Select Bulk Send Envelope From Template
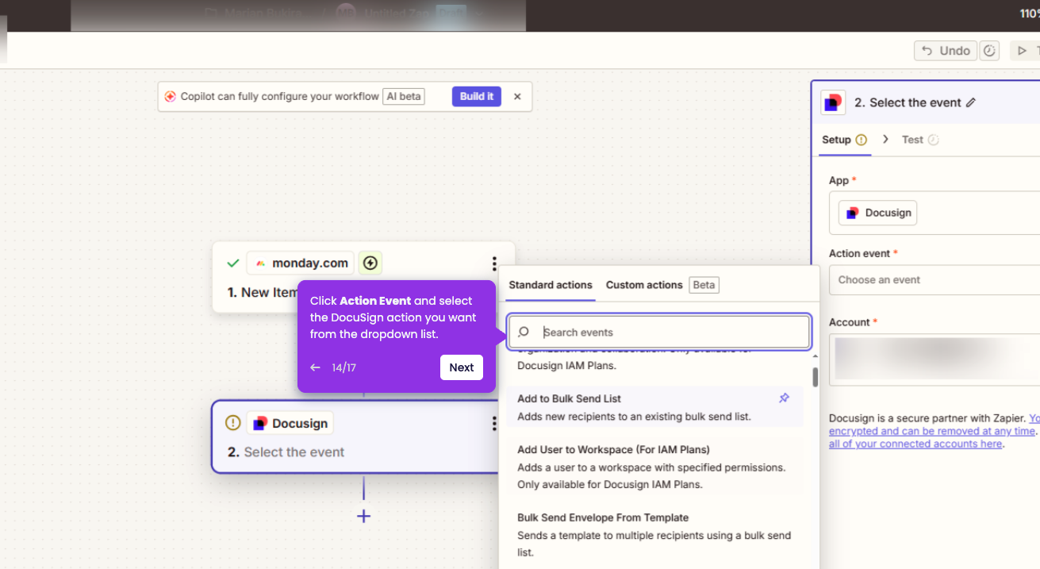1040x569 pixels. click(x=654, y=535)
